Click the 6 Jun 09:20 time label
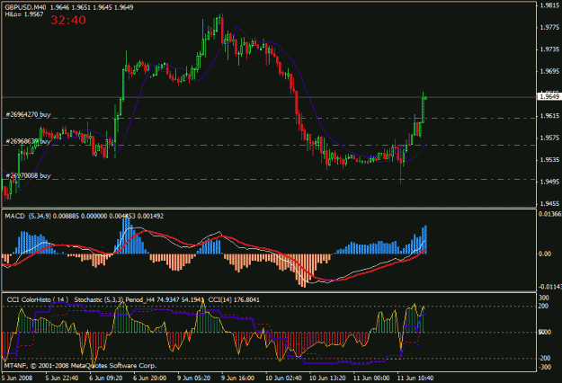The width and height of the screenshot is (562, 383). coord(106,378)
